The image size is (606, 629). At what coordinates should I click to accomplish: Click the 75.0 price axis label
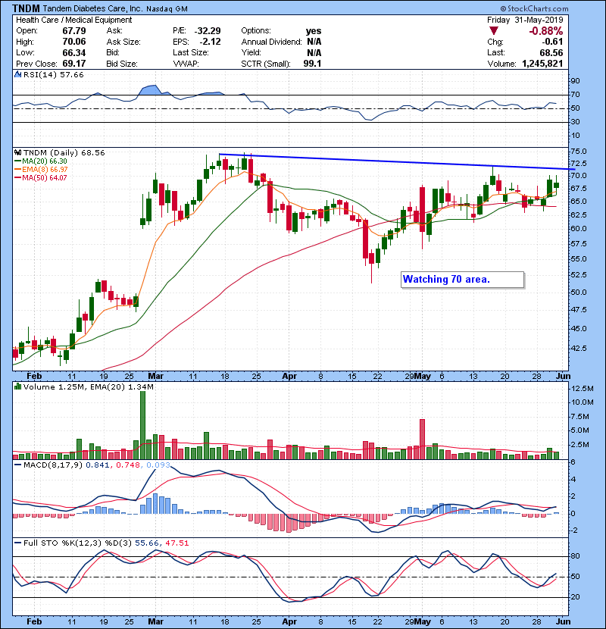point(578,152)
